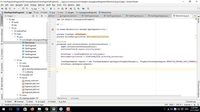
Task: Hide the Project panel with minus icon
Action: 46,16
